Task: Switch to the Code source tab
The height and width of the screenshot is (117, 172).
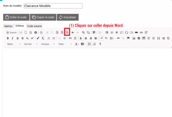Action: [x=34, y=26]
